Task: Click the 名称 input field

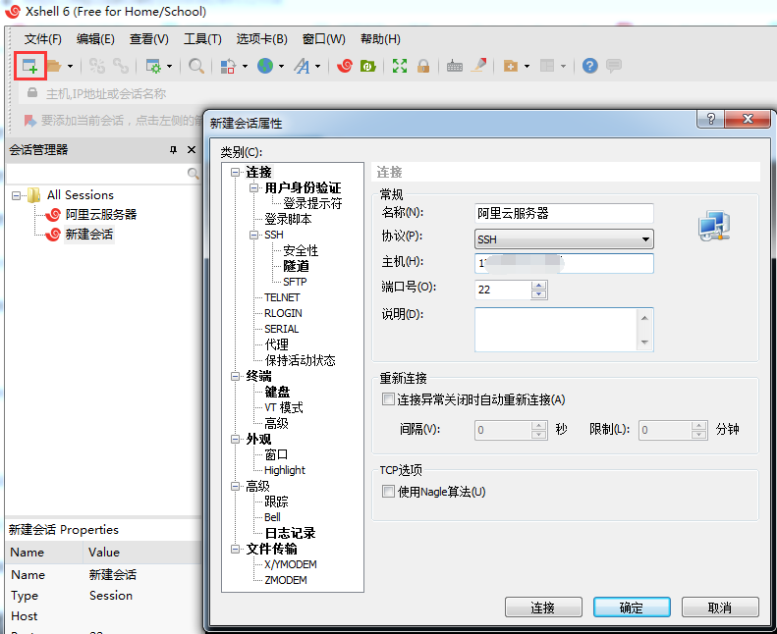Action: coord(564,213)
